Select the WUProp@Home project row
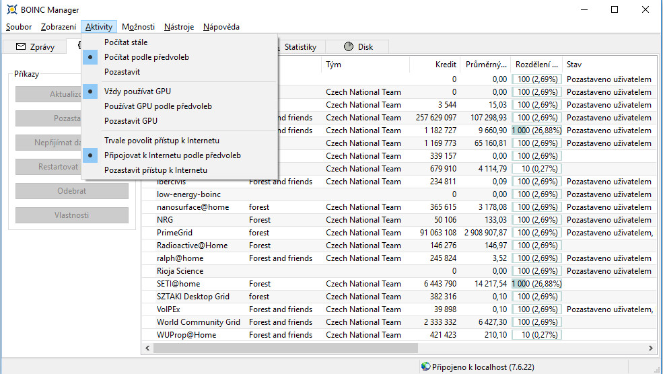Image resolution: width=663 pixels, height=374 pixels. 398,335
